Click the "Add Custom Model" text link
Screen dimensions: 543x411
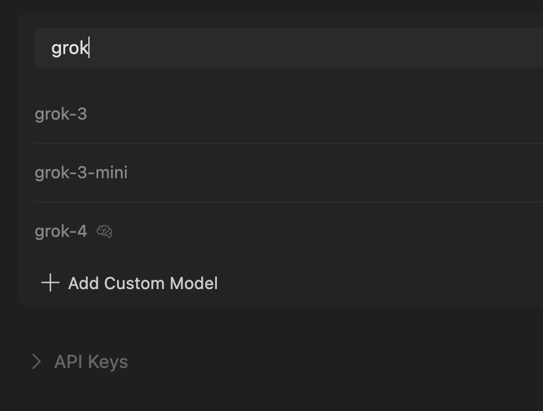(143, 283)
